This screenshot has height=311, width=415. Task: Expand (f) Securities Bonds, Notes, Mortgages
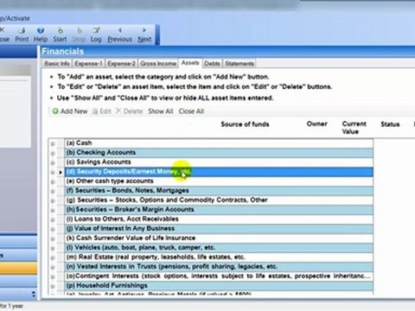[53, 191]
